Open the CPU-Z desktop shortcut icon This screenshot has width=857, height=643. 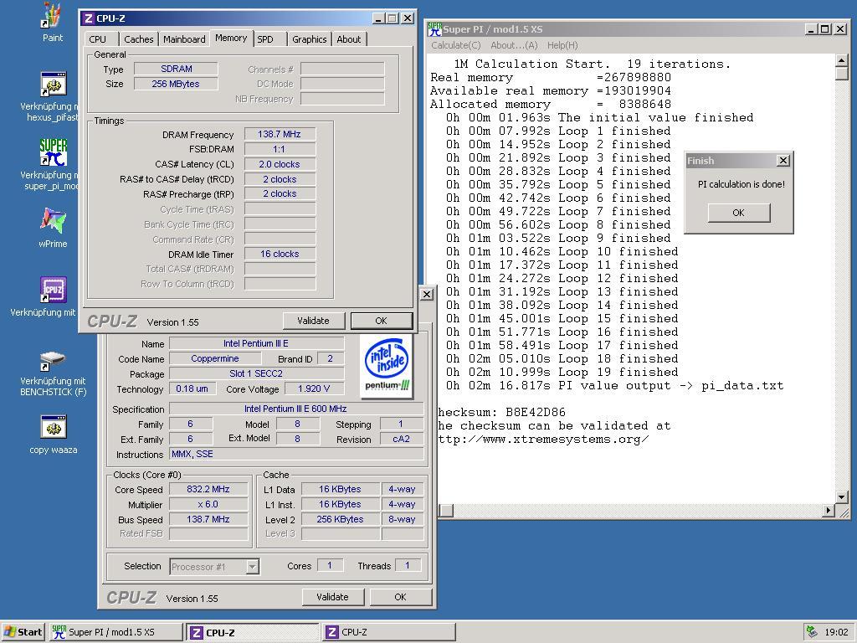53,290
